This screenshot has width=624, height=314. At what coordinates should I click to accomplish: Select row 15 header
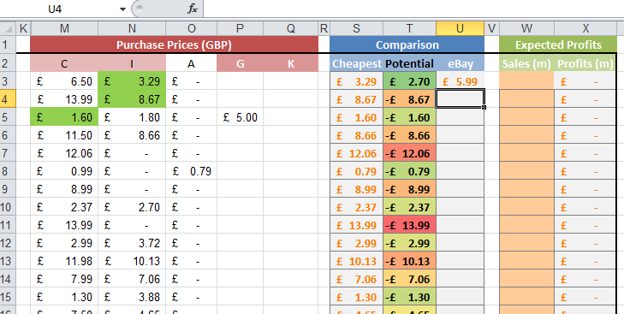point(8,297)
